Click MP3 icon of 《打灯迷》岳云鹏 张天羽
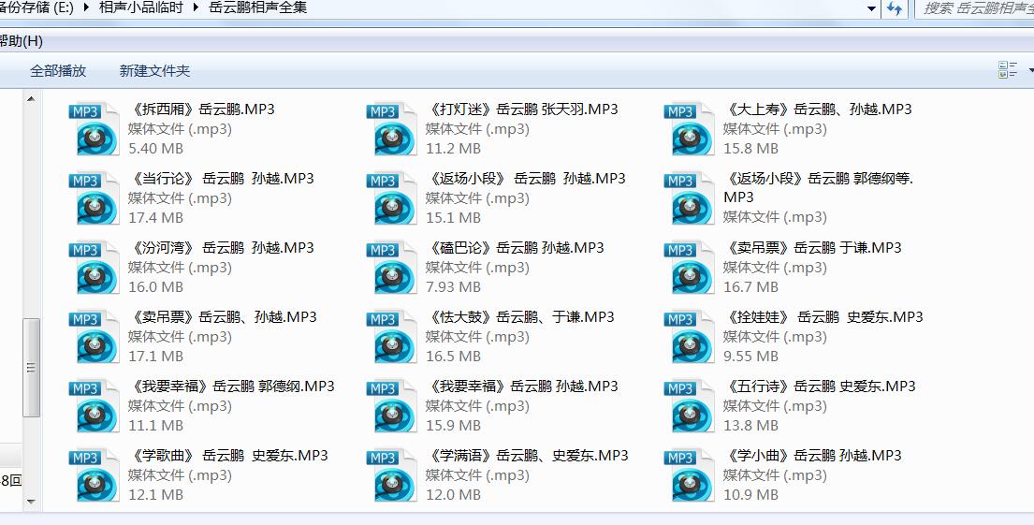The image size is (1034, 525). tap(391, 128)
